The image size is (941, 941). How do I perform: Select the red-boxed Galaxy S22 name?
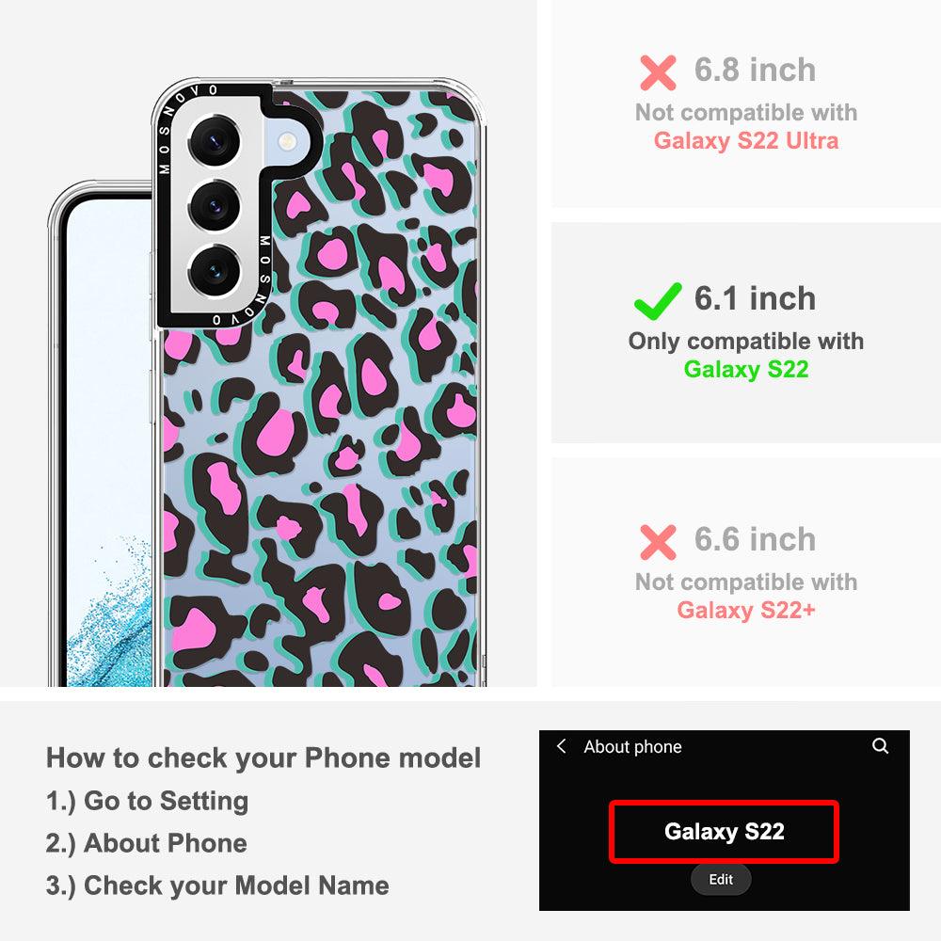tap(724, 832)
